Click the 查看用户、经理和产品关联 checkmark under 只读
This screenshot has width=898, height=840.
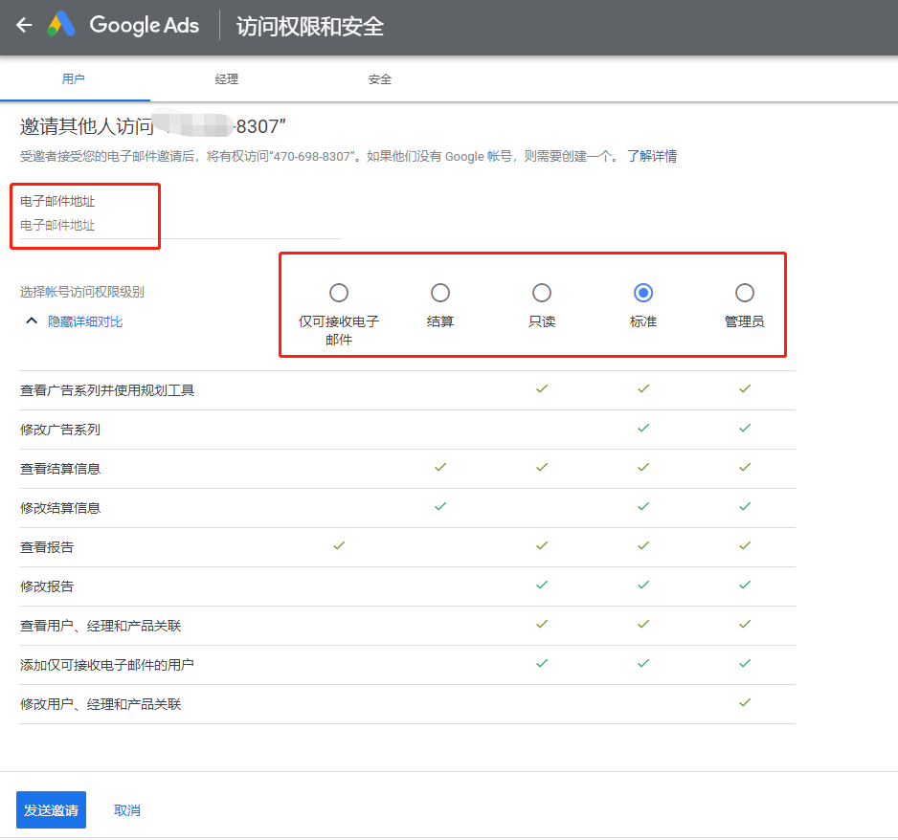pos(542,624)
